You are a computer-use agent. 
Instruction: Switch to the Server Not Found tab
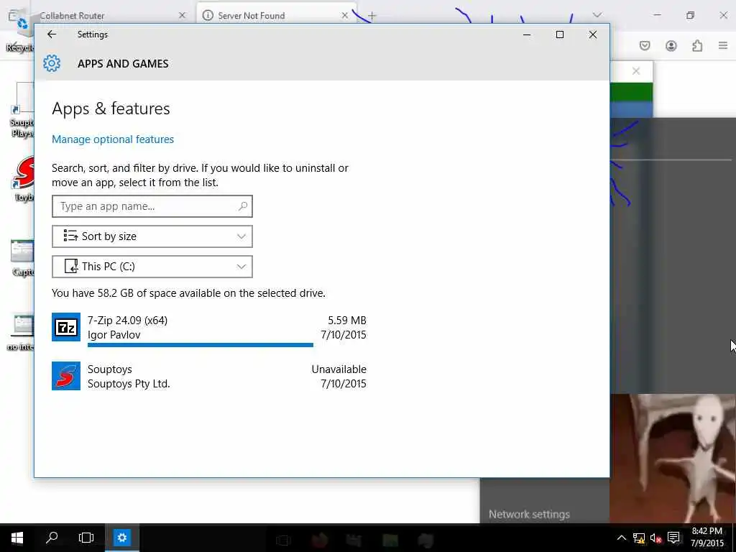tap(276, 16)
